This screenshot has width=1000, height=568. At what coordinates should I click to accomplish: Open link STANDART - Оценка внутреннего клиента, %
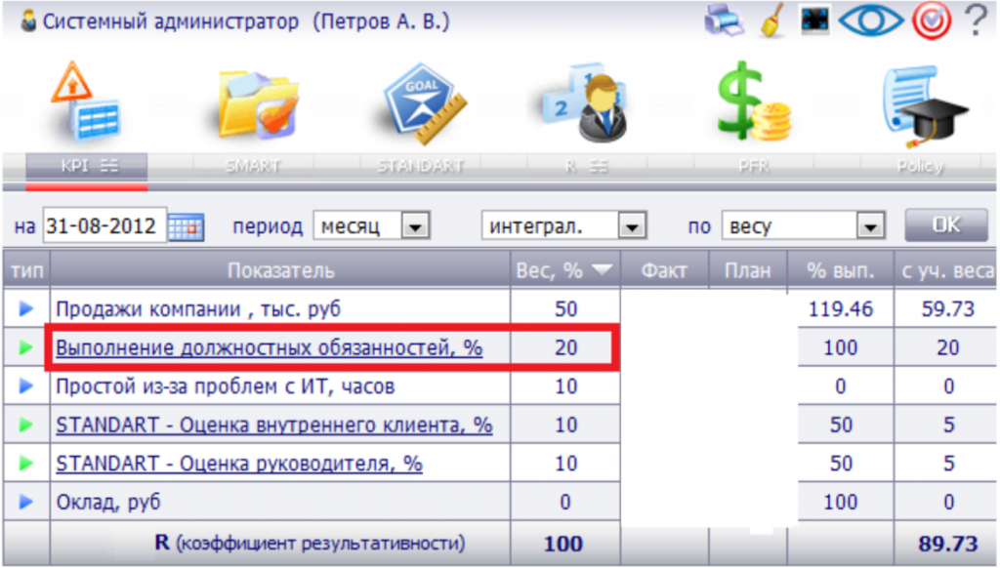point(274,426)
